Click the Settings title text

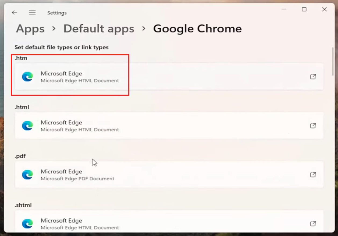click(x=57, y=13)
